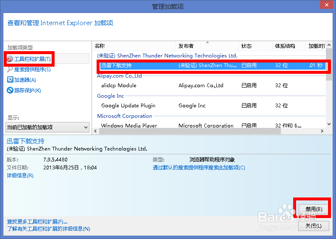Select 工具栏和扩展(T) add-on type
336x239 pixels.
coord(32,59)
